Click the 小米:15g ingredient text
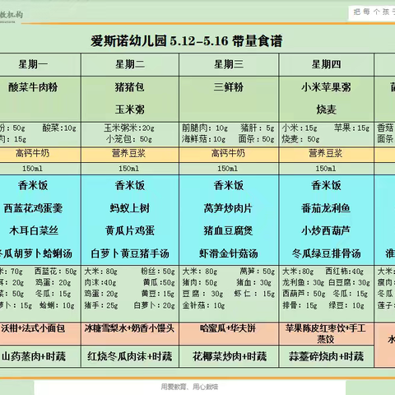This screenshot has height=395, width=395. coord(300,128)
